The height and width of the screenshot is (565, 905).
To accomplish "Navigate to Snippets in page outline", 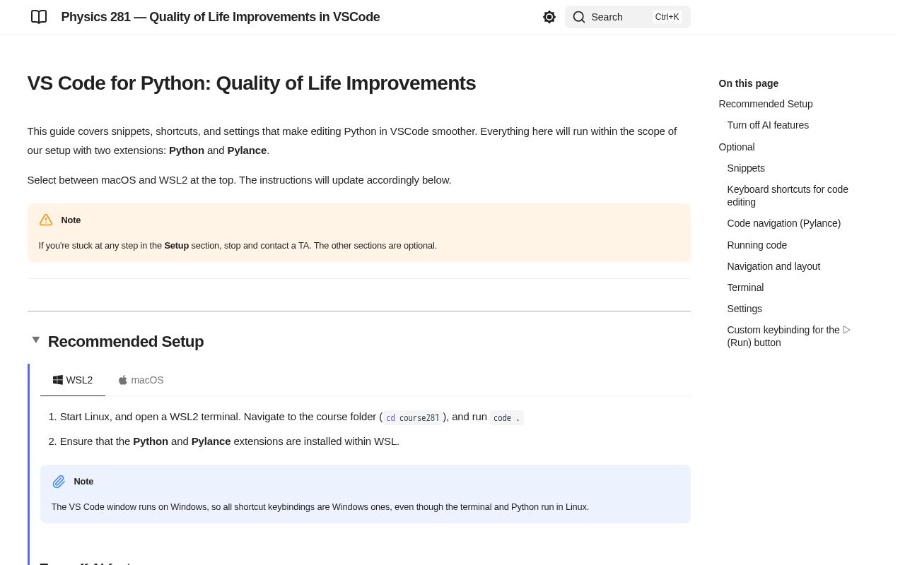I will [746, 168].
